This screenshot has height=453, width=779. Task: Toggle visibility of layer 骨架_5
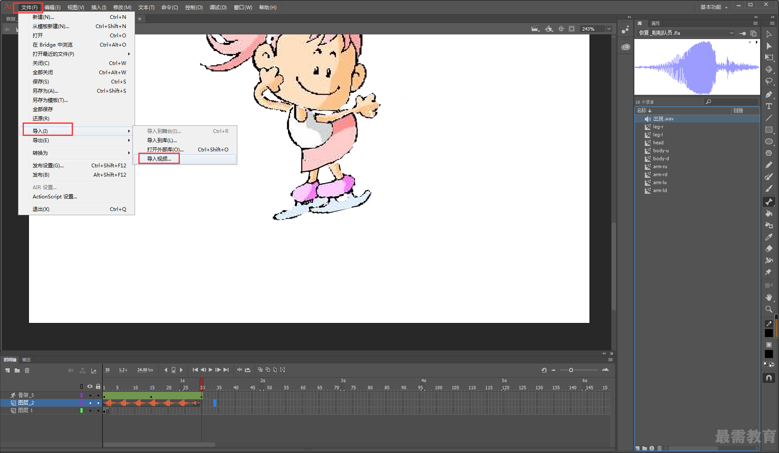click(90, 395)
